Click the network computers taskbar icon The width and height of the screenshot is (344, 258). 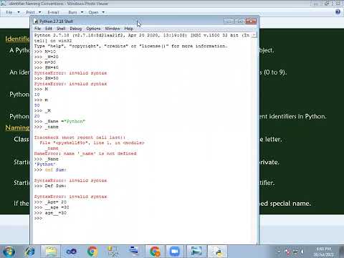coord(113,252)
